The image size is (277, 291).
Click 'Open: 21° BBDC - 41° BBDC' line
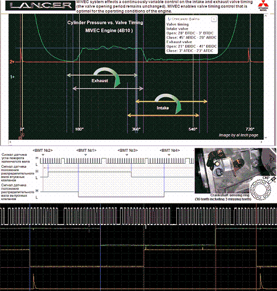pyautogui.click(x=192, y=46)
